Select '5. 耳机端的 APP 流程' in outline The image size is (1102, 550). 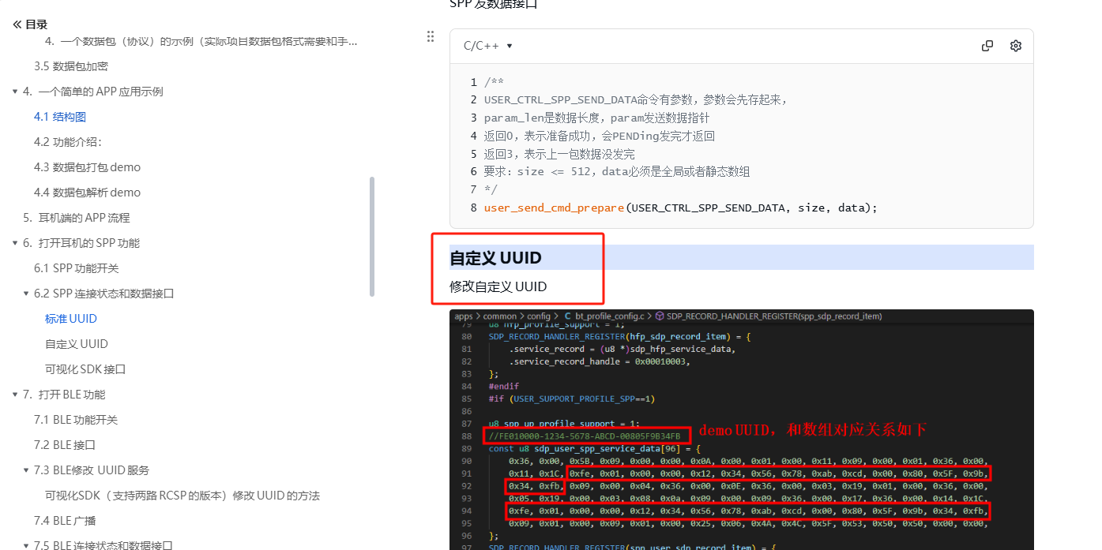click(77, 218)
